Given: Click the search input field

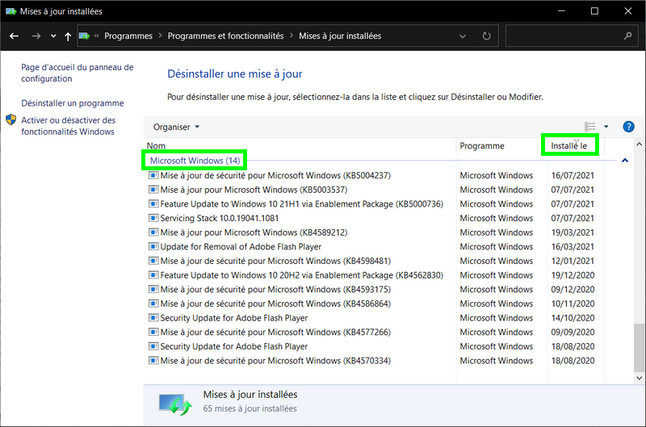Looking at the screenshot, I should pyautogui.click(x=564, y=36).
